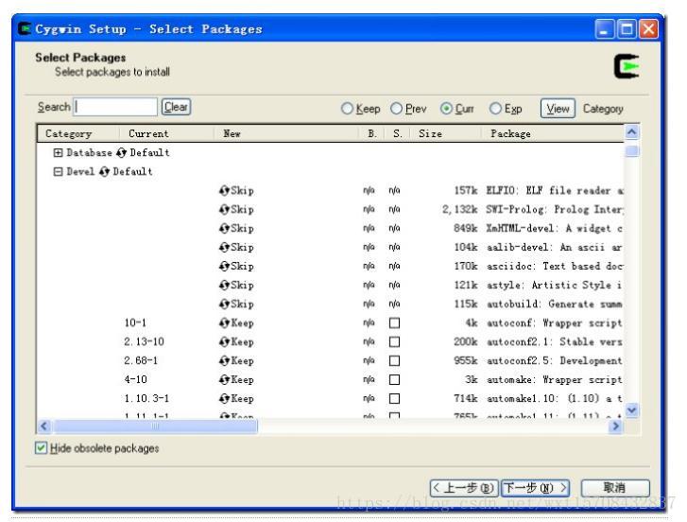Click the View button to change listing
Screen dimensions: 687x522
[x=558, y=109]
